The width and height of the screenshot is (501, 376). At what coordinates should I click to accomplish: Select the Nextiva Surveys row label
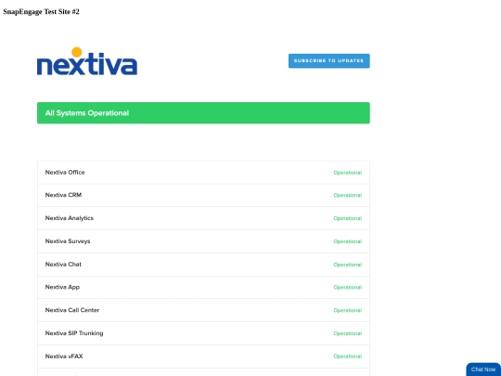(68, 241)
